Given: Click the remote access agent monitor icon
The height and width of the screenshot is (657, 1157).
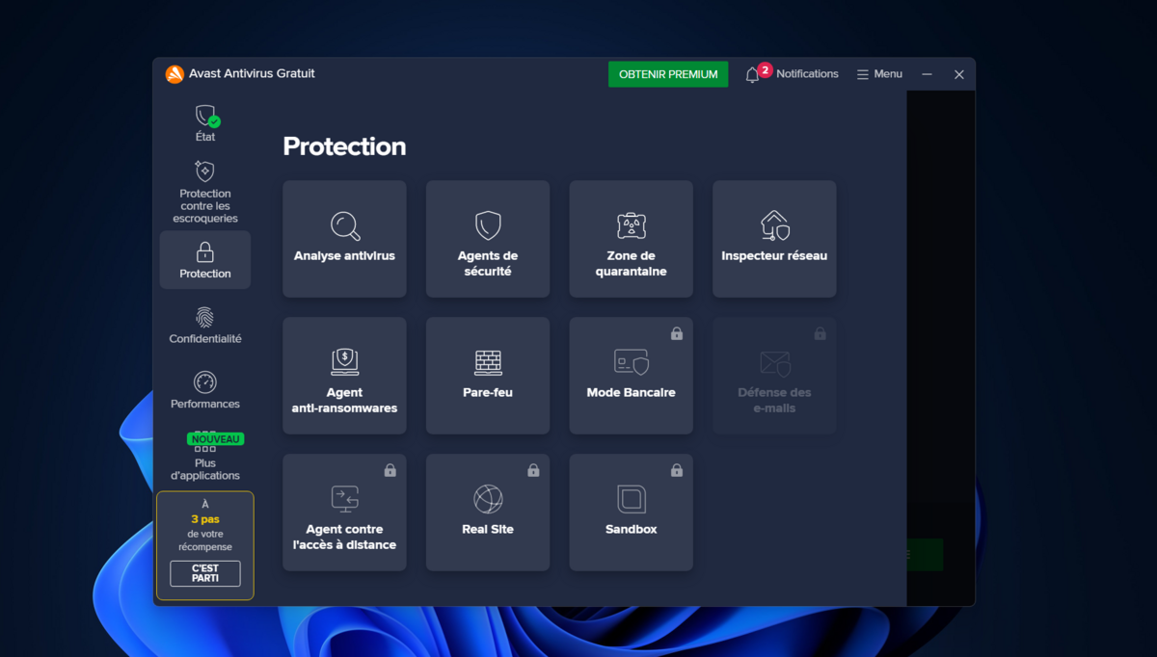Looking at the screenshot, I should pos(345,498).
